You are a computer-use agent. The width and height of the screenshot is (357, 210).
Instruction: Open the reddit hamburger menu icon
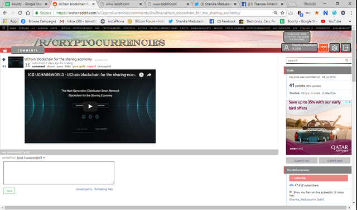pyautogui.click(x=4, y=28)
